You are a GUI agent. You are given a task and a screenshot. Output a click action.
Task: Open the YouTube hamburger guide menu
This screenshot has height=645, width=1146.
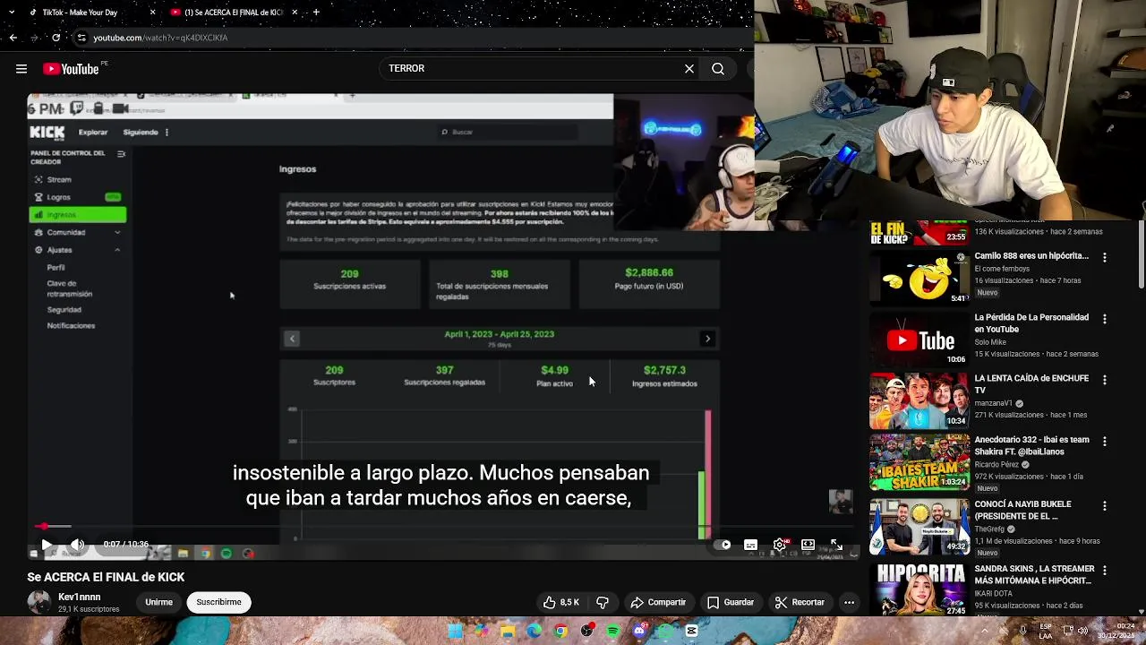click(21, 69)
